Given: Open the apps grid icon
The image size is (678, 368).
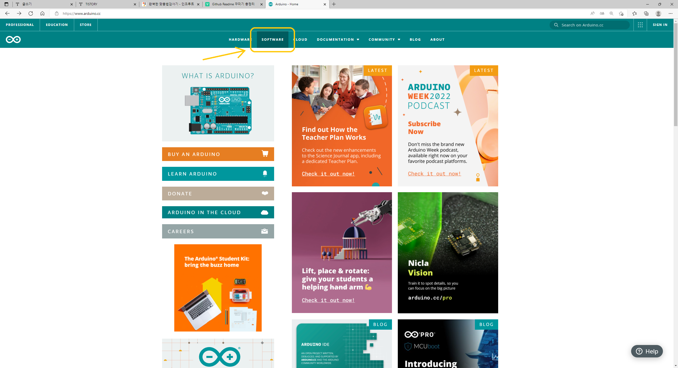Looking at the screenshot, I should pyautogui.click(x=640, y=25).
